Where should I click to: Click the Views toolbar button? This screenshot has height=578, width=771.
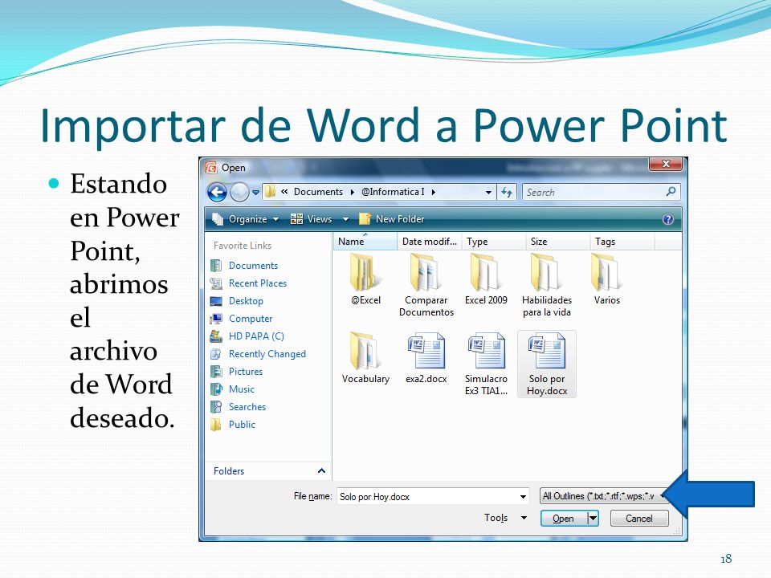pyautogui.click(x=311, y=219)
